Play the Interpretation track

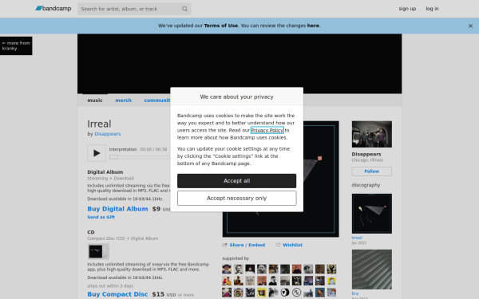point(97,153)
